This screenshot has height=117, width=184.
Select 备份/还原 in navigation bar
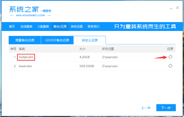point(60,27)
